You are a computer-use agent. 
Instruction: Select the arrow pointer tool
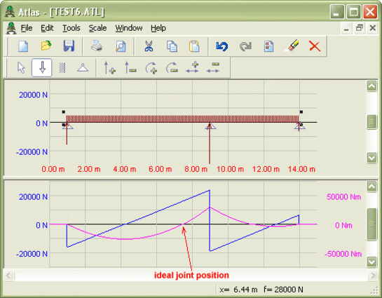click(22, 68)
